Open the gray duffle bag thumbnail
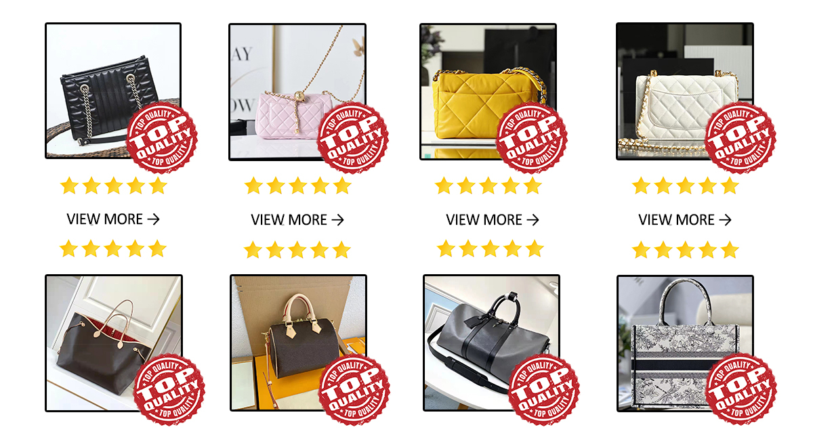Image resolution: width=813 pixels, height=440 pixels. (492, 343)
